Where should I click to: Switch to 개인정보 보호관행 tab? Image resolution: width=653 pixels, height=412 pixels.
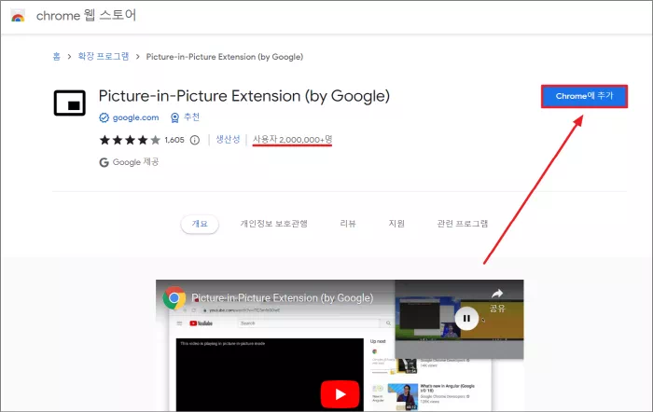point(273,224)
